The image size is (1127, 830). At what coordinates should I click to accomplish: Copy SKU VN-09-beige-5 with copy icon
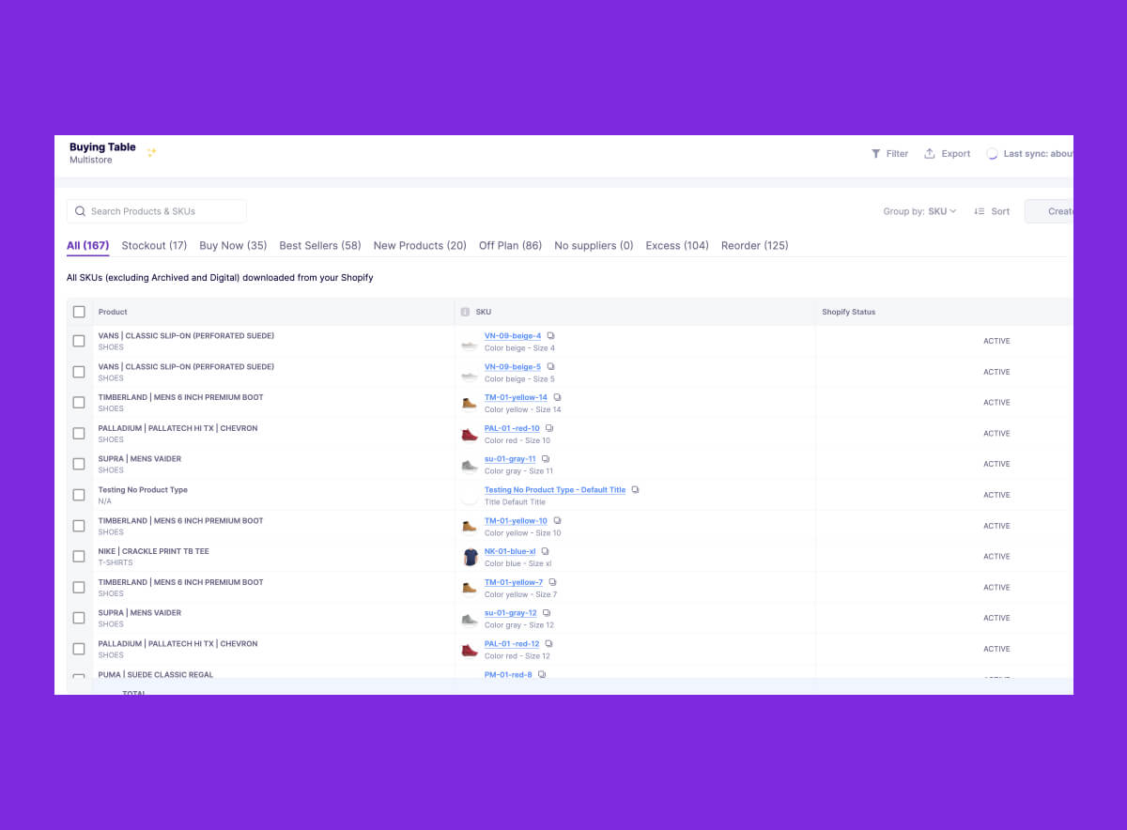551,367
